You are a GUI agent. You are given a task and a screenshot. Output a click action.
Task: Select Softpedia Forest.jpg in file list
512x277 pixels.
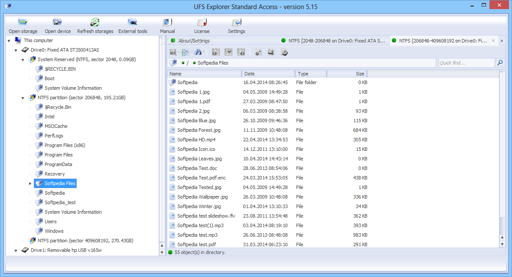click(199, 130)
